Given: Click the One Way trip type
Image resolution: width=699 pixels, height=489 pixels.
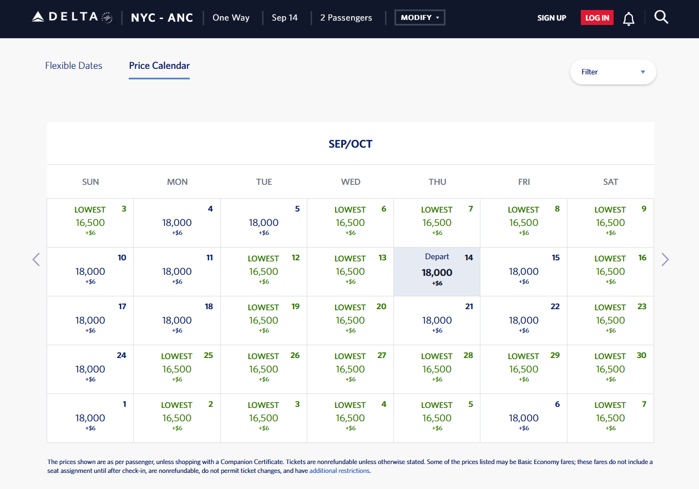Looking at the screenshot, I should (x=231, y=18).
